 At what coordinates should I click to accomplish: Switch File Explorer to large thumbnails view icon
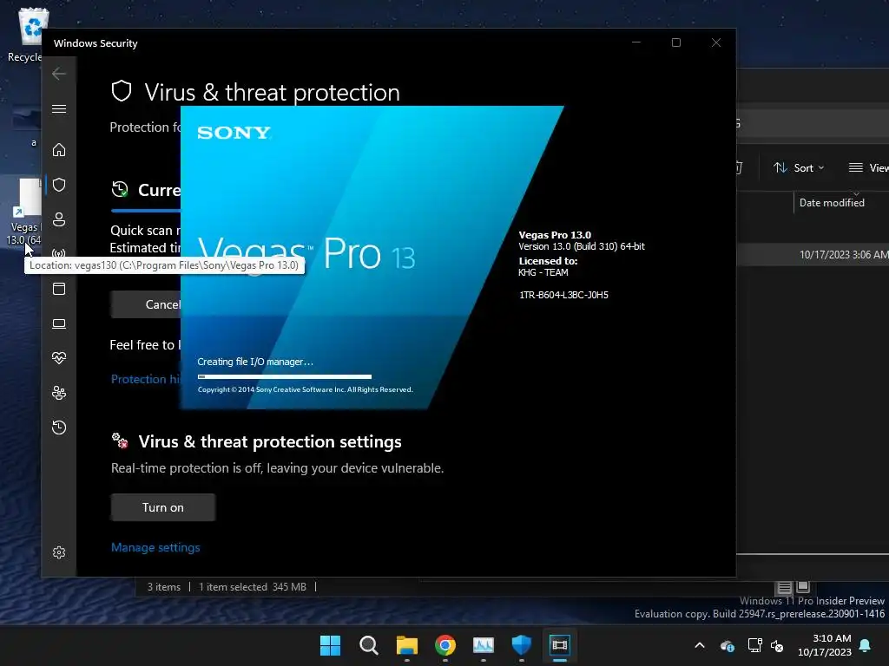[x=803, y=587]
